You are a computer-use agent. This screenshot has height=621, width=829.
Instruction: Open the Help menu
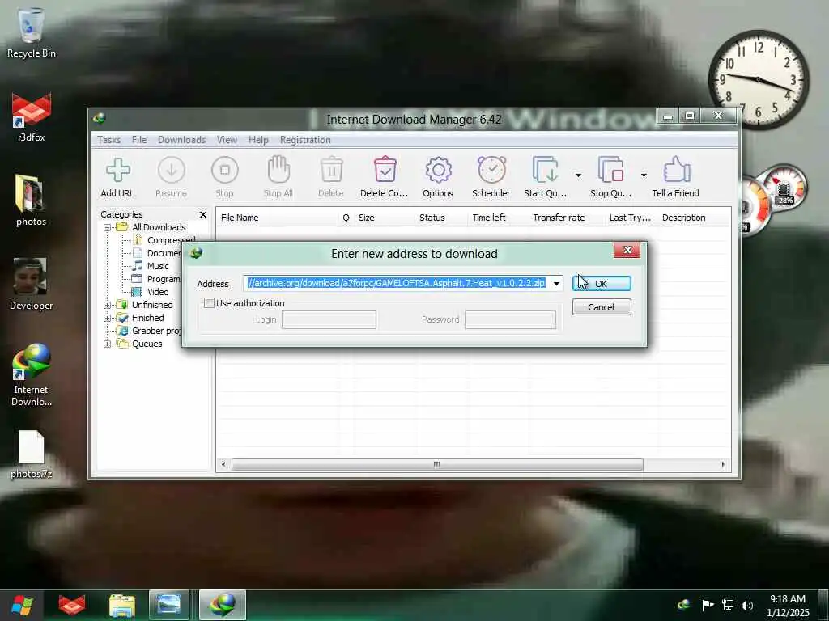[x=258, y=140]
